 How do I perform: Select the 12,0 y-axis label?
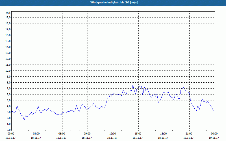click(8, 59)
